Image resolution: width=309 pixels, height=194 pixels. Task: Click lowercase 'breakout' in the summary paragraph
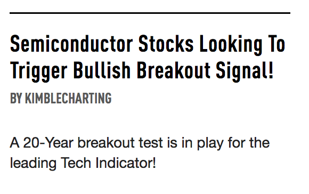(x=106, y=143)
